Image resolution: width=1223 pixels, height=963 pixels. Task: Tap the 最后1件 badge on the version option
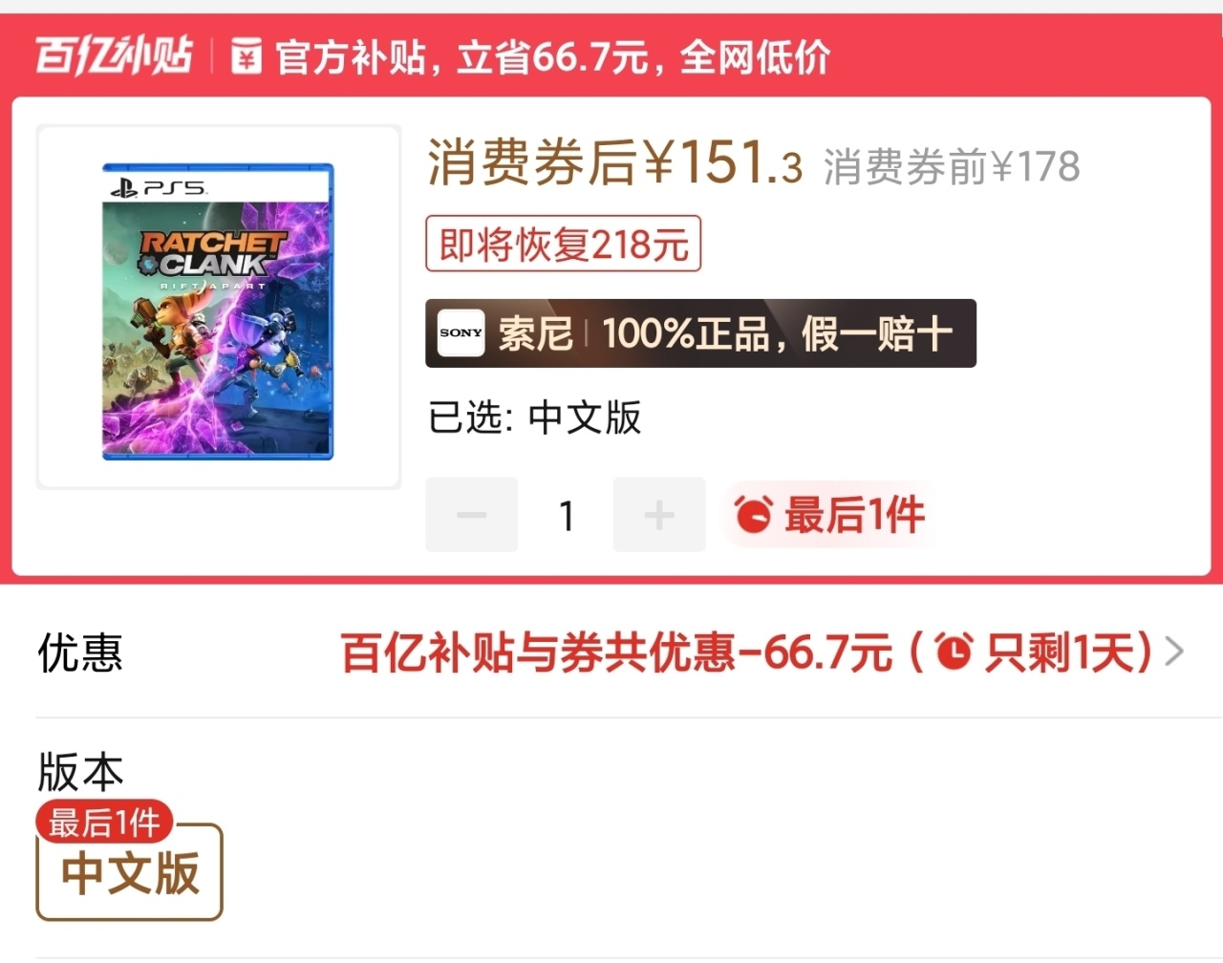pos(104,822)
